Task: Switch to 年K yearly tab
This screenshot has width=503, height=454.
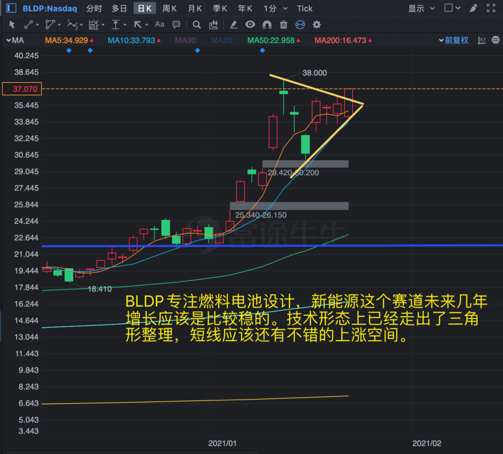Action: coord(245,8)
